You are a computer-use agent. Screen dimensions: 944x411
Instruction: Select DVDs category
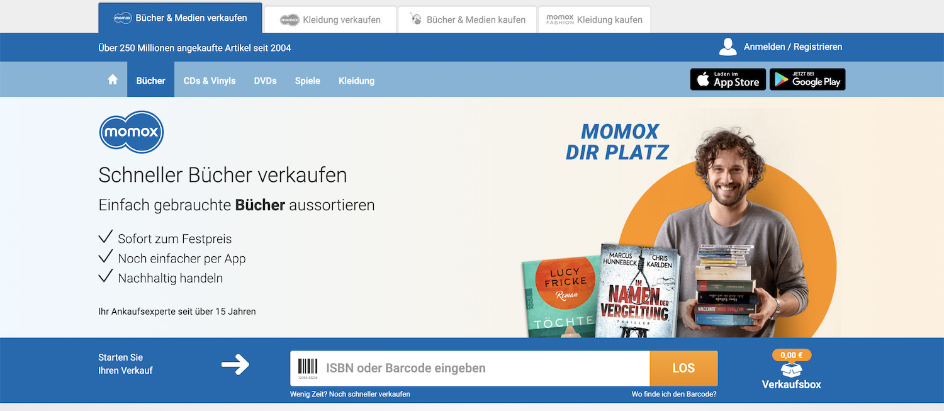click(265, 81)
